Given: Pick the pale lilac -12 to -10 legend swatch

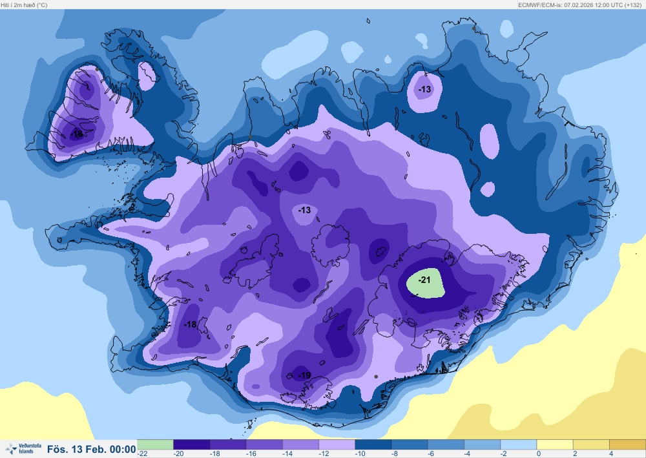Looking at the screenshot, I should pyautogui.click(x=337, y=444).
